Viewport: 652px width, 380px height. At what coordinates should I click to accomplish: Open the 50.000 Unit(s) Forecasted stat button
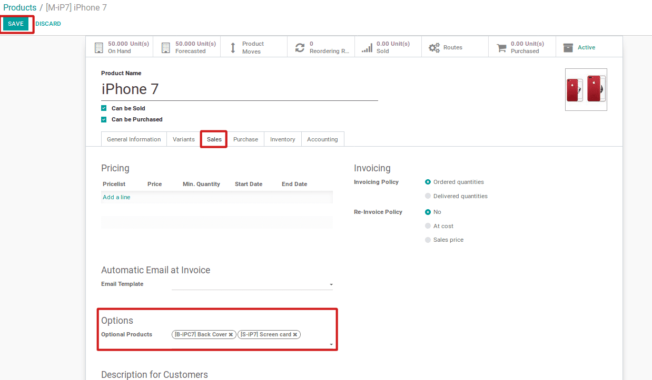187,47
